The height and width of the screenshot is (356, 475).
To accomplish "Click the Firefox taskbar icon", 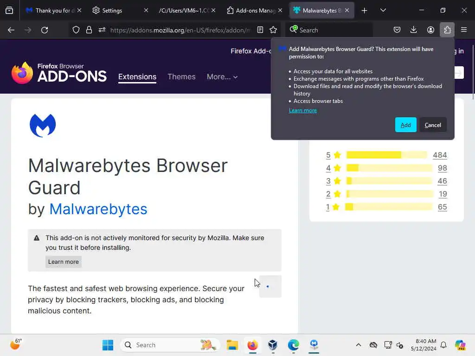I will click(252, 345).
